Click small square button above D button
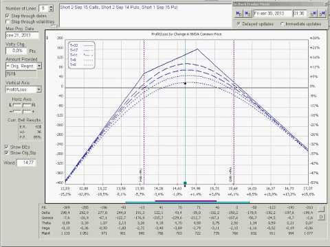Viewport: 330px width, 247px height. pyautogui.click(x=322, y=209)
